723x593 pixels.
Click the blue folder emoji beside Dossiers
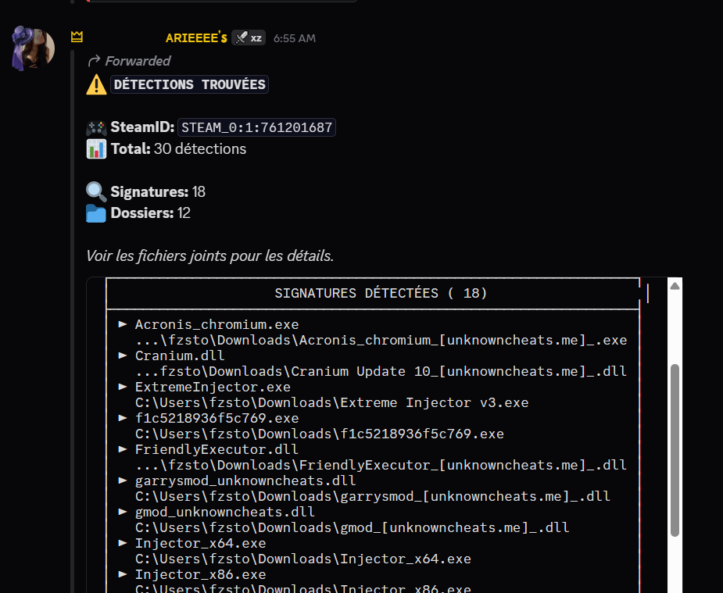click(x=96, y=213)
